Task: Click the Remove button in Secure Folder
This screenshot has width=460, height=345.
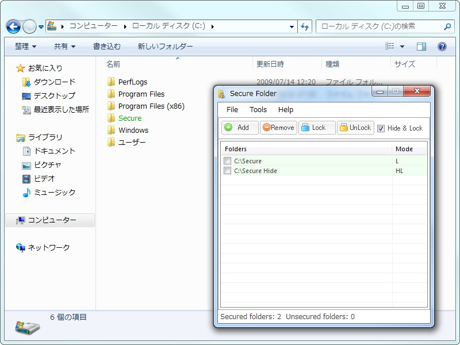Action: [x=278, y=128]
